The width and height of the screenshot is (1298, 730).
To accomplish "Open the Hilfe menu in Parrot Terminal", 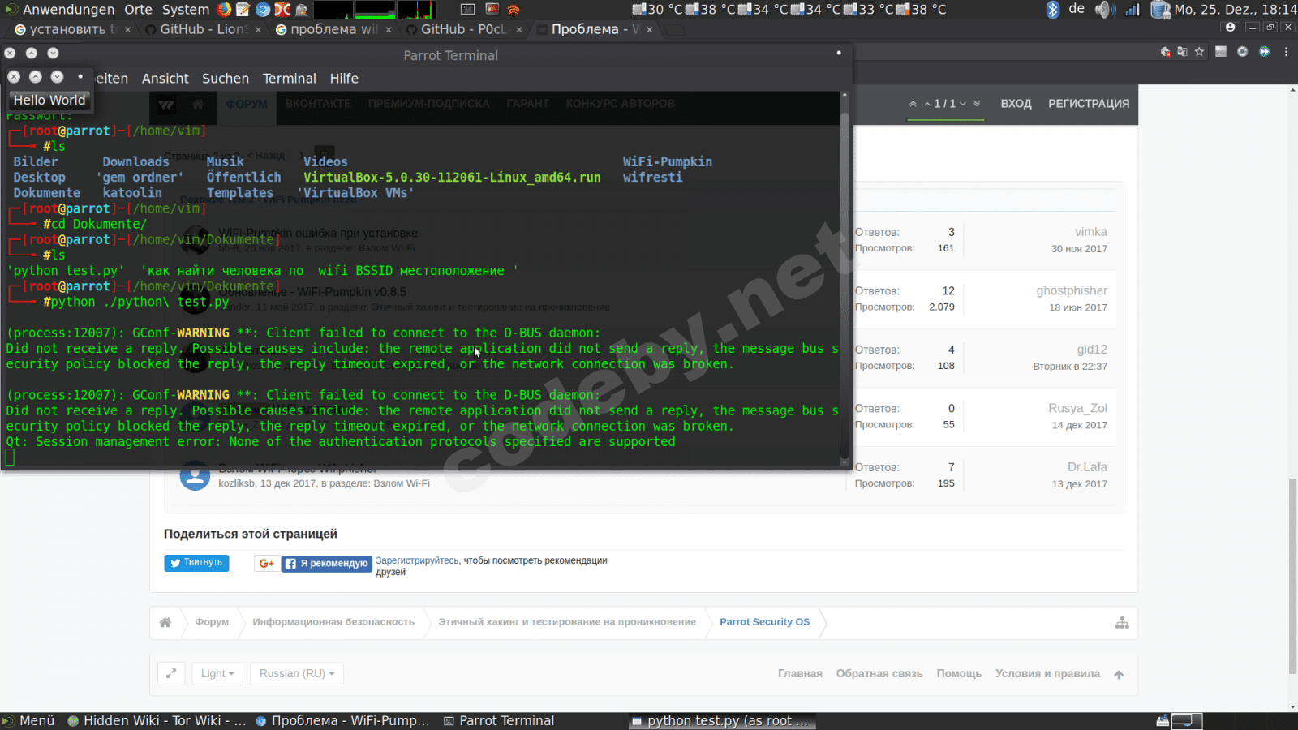I will click(344, 79).
